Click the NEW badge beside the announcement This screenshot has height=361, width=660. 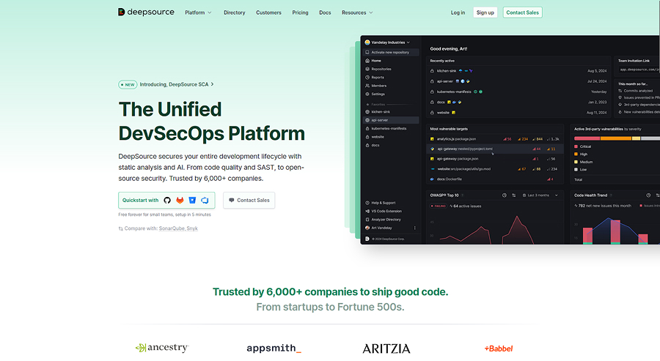tap(128, 84)
